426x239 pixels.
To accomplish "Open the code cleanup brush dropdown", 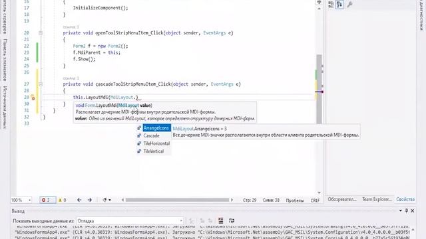I will click(x=106, y=200).
